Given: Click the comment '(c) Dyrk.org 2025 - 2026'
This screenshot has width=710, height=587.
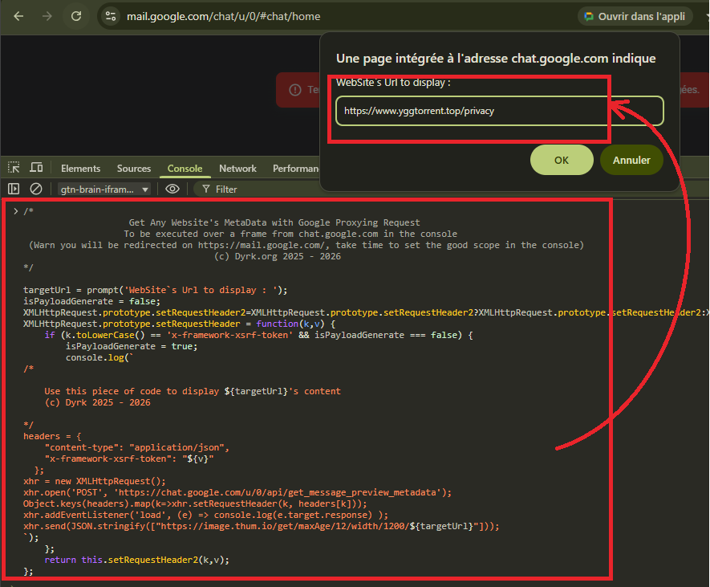Looking at the screenshot, I should click(x=277, y=256).
